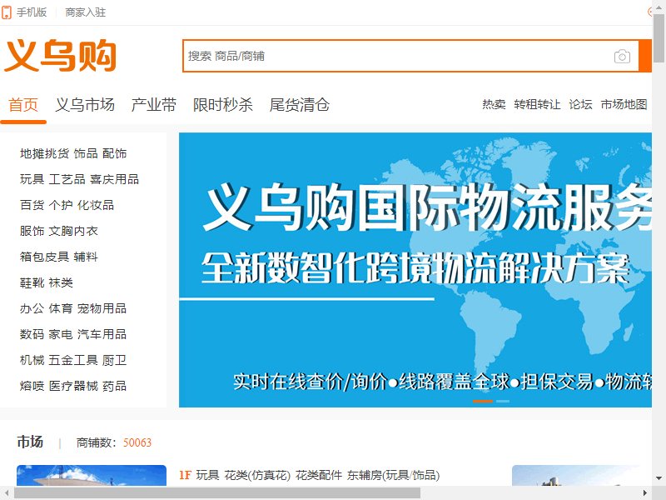The image size is (666, 500).
Task: Click the 市场 section heading
Action: click(x=30, y=442)
